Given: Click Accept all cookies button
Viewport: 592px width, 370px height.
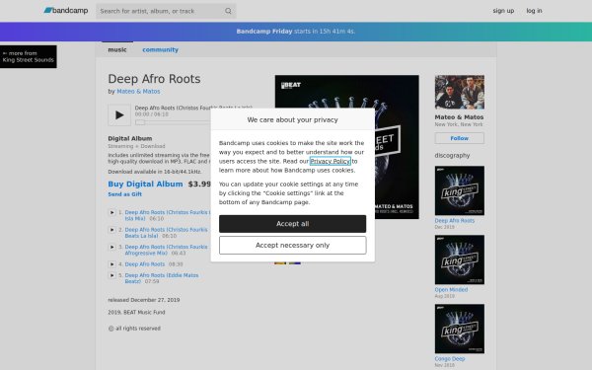Looking at the screenshot, I should pos(293,224).
